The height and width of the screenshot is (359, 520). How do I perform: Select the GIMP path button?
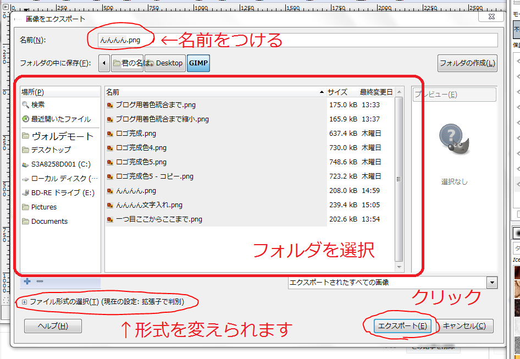coord(198,63)
